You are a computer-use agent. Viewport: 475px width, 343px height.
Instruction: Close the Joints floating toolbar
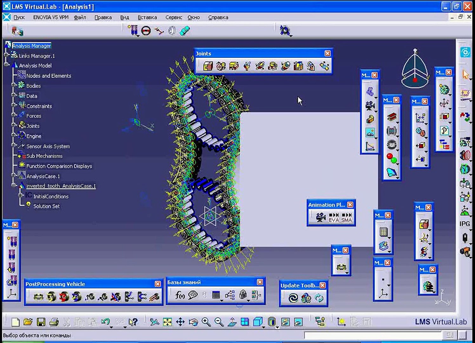coord(327,53)
